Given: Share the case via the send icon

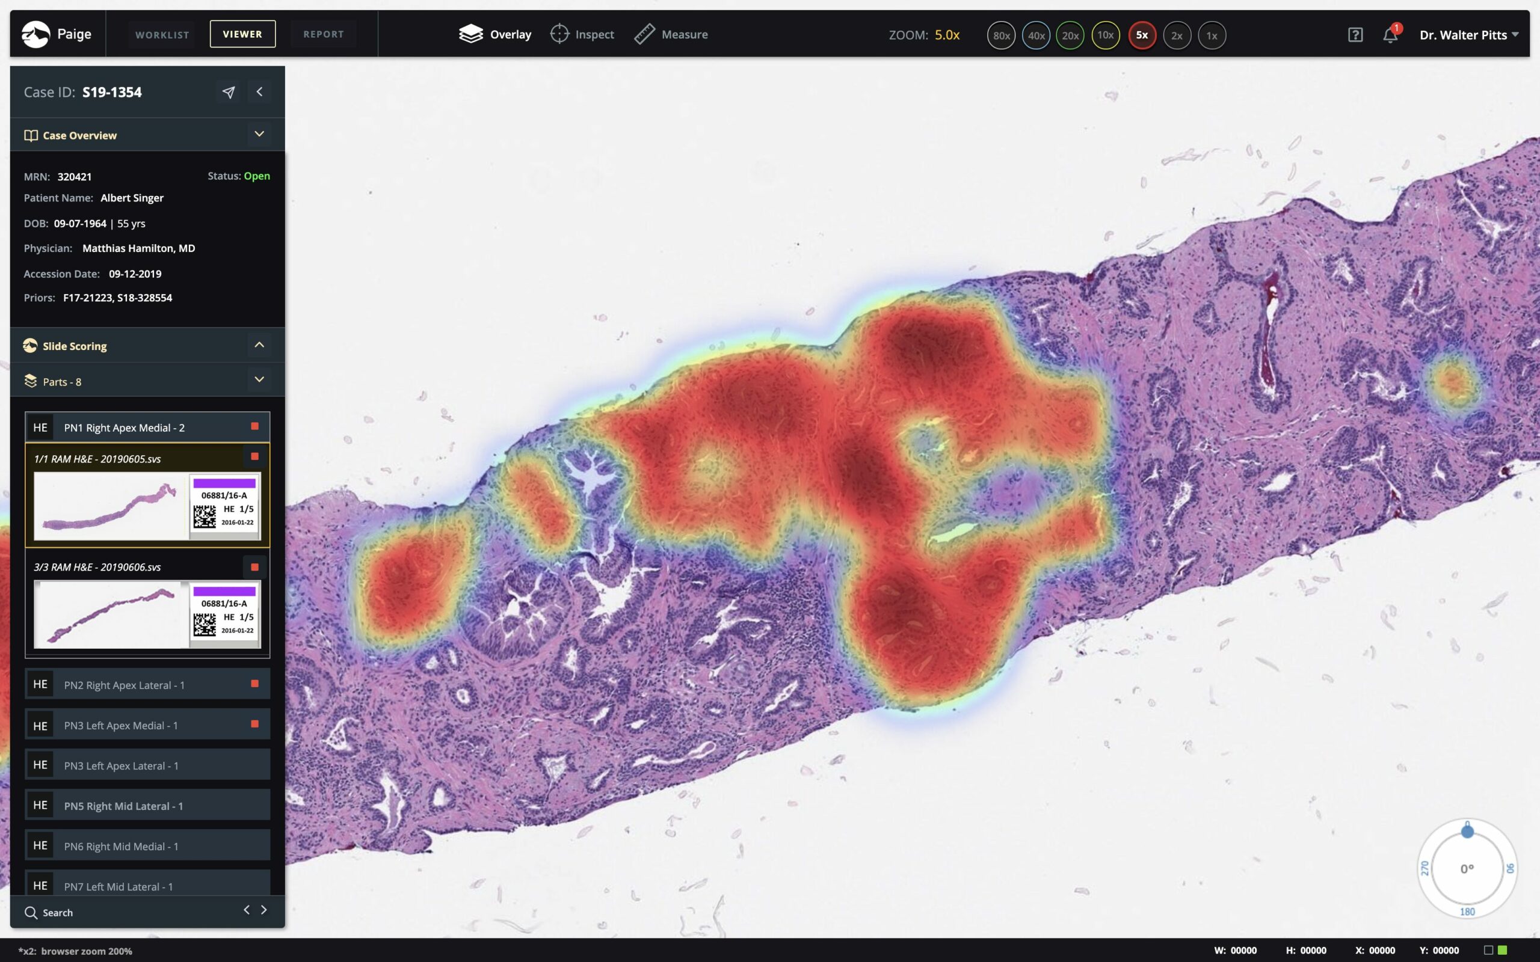Looking at the screenshot, I should coord(229,92).
